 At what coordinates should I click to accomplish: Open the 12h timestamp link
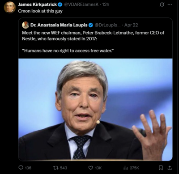(x=106, y=4)
